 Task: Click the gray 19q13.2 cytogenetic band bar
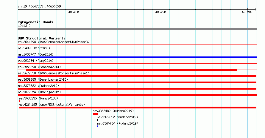click(x=137, y=29)
